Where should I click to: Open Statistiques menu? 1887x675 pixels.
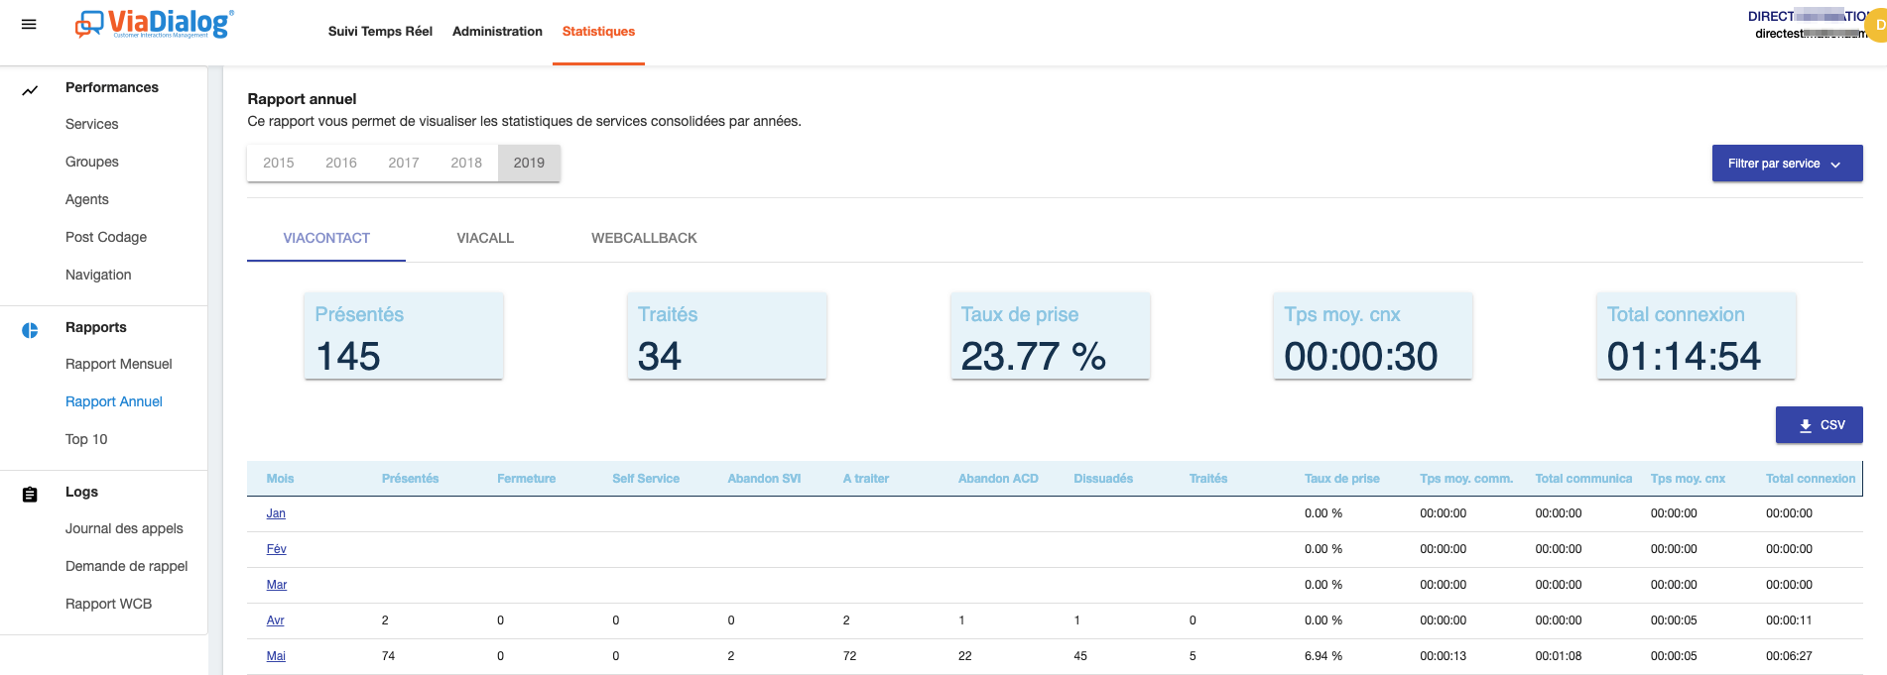click(x=598, y=31)
